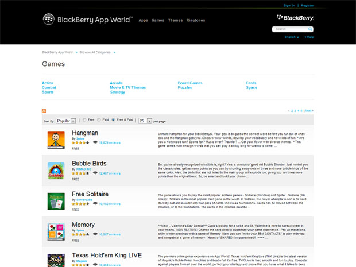Open the Hangman title
Image resolution: width=356 pixels, height=267 pixels.
[x=85, y=133]
